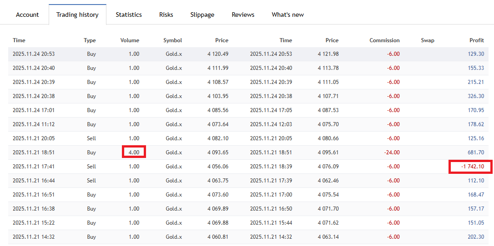Open the Reviews tab

pyautogui.click(x=243, y=15)
